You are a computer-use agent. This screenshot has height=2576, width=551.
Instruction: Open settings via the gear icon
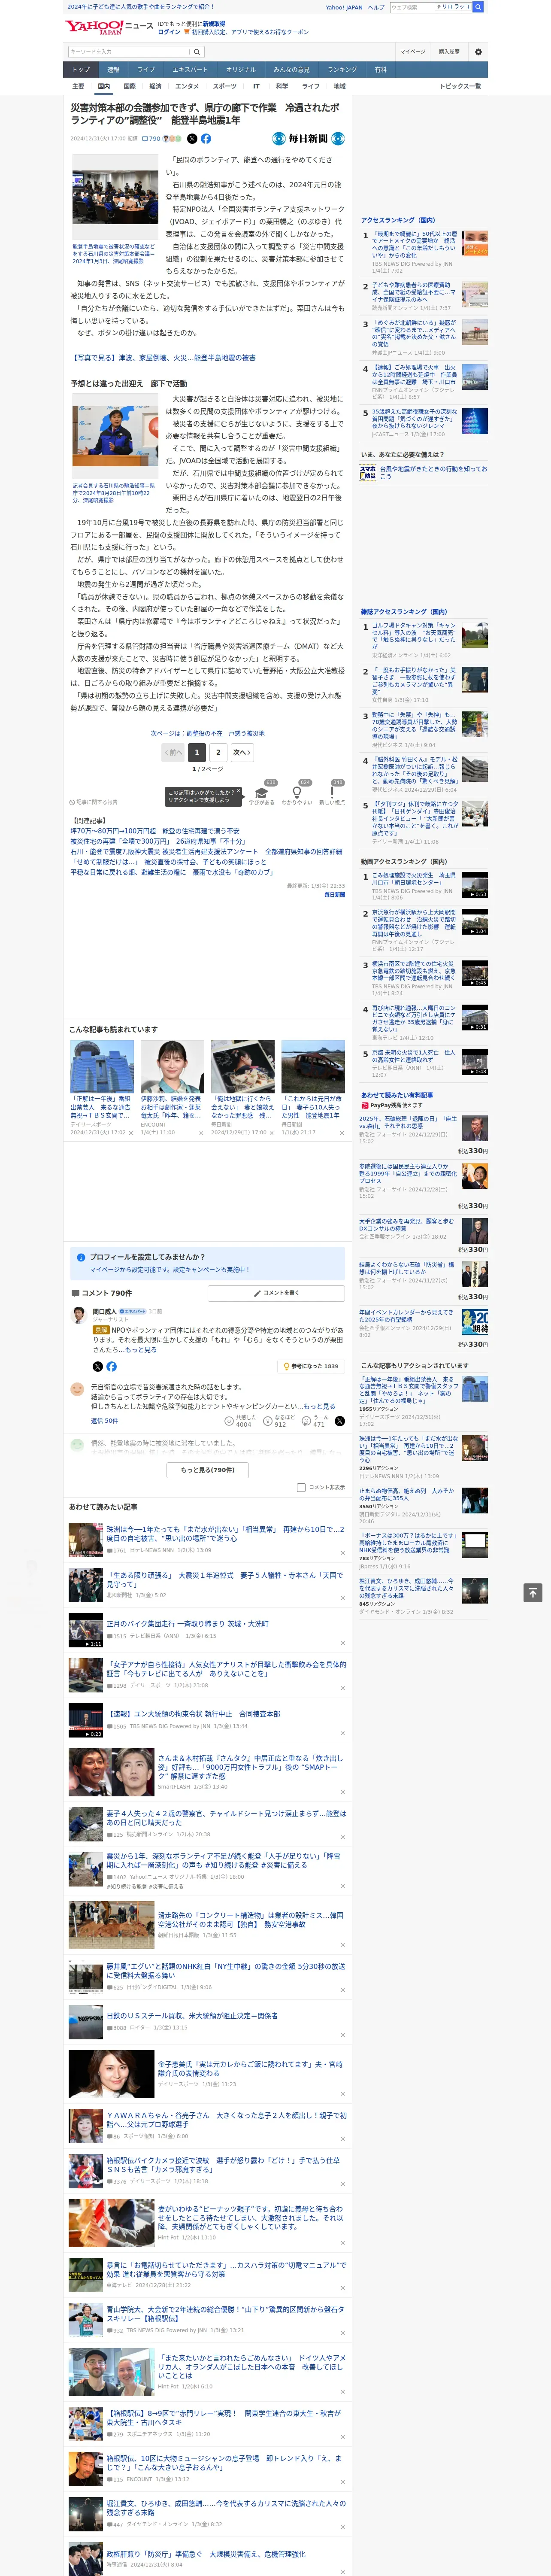click(x=478, y=52)
